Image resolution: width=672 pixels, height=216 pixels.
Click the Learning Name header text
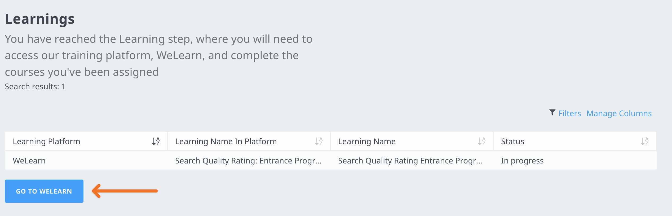pyautogui.click(x=367, y=141)
